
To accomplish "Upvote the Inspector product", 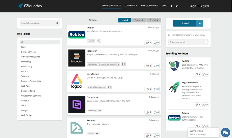I will (x=148, y=66).
